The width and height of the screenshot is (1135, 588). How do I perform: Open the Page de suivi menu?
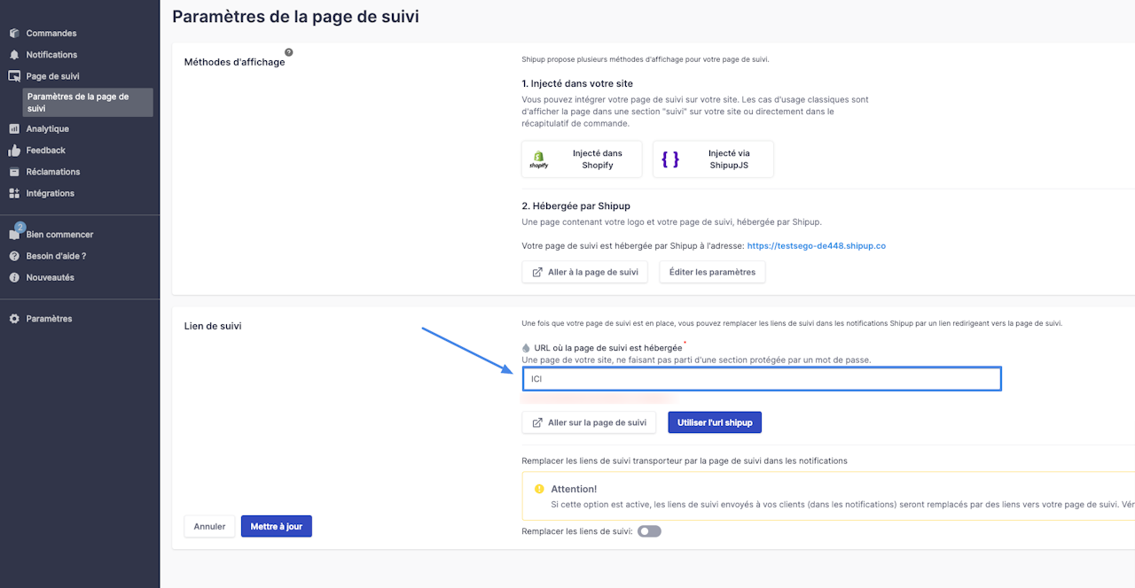52,76
